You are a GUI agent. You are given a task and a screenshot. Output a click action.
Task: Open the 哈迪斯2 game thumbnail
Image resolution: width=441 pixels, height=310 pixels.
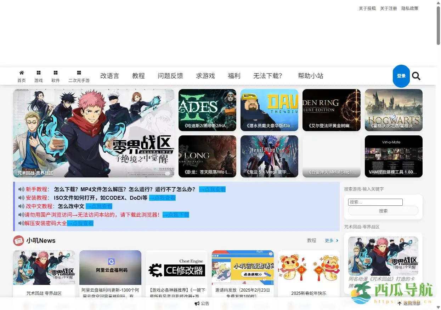[x=207, y=110]
